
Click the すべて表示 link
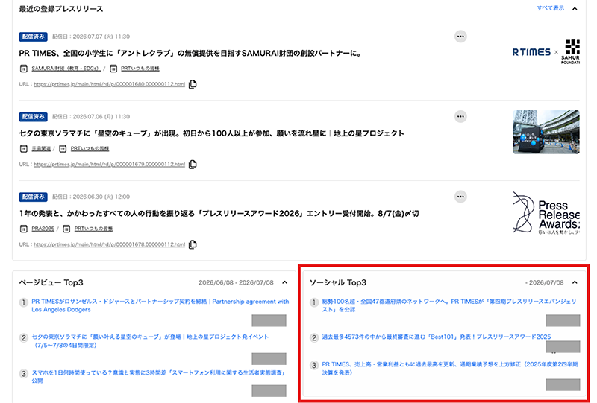(550, 8)
